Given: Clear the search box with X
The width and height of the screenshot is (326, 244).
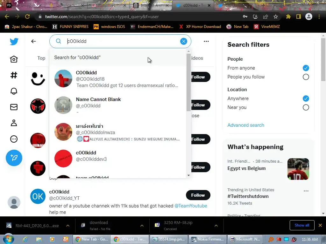Looking at the screenshot, I should tap(184, 41).
